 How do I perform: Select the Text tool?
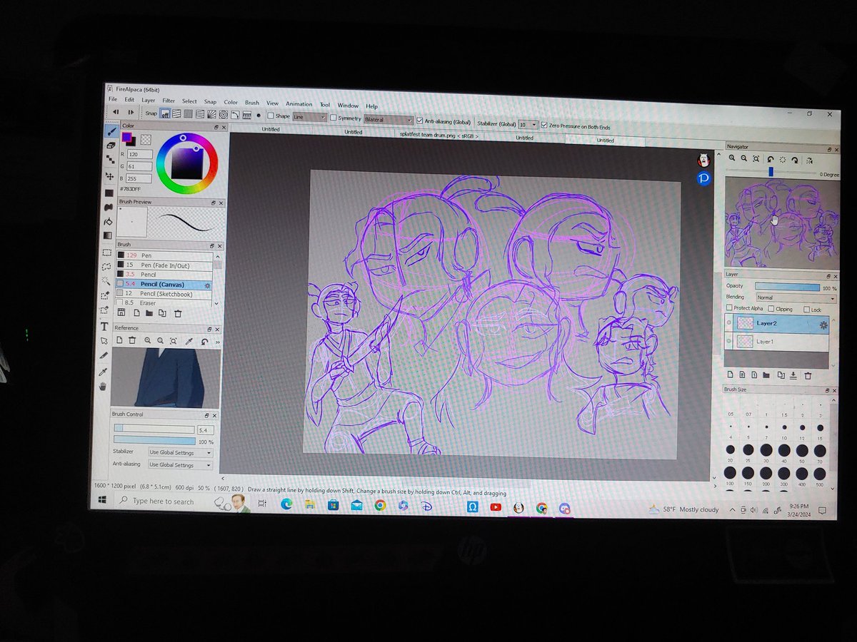(106, 326)
